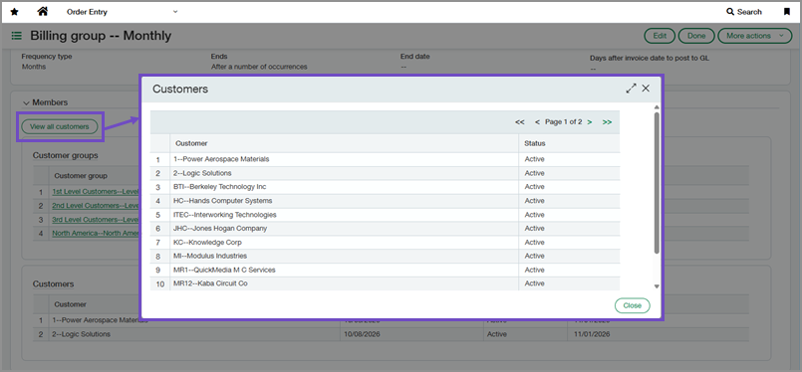Select BTI--Berkeley Technology Inc row
The width and height of the screenshot is (802, 372).
click(385, 187)
